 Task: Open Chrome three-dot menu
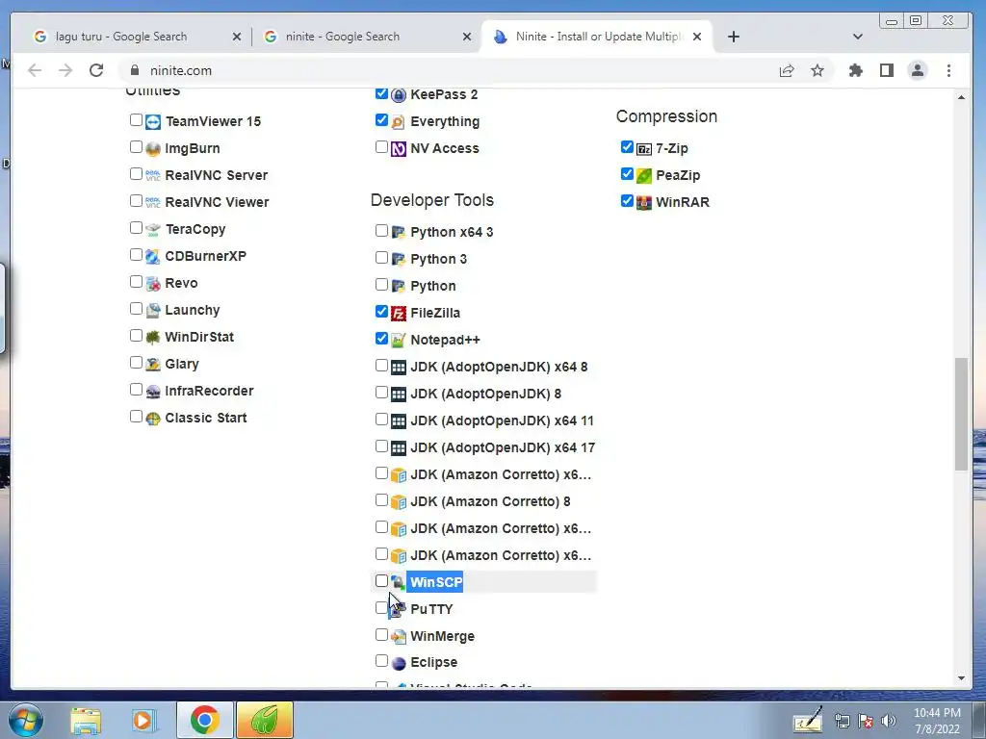948,70
